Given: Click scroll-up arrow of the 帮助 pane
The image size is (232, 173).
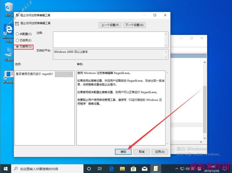Looking at the screenshot, I should pos(167,73).
